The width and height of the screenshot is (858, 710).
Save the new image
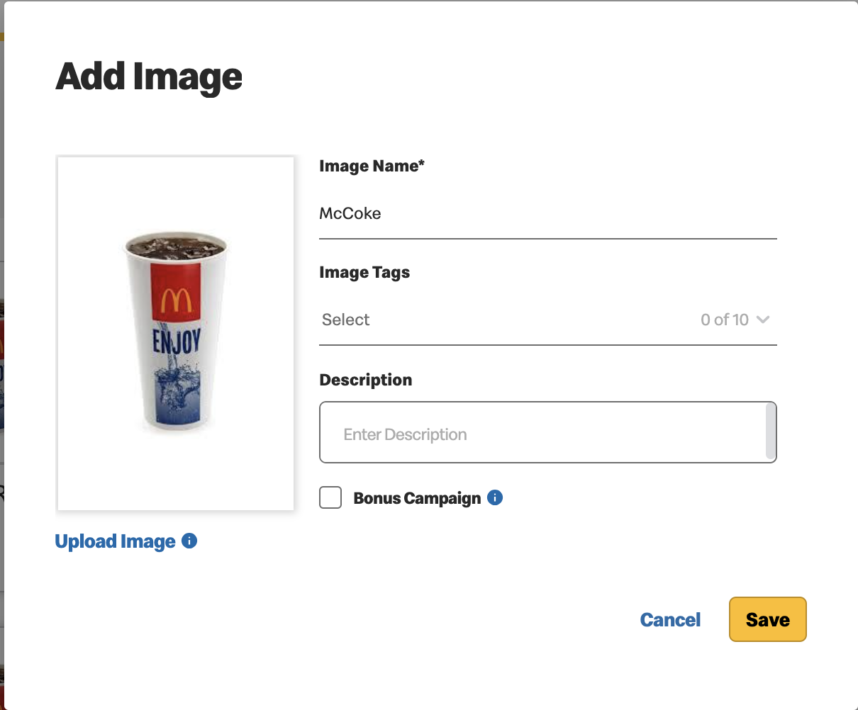click(768, 619)
